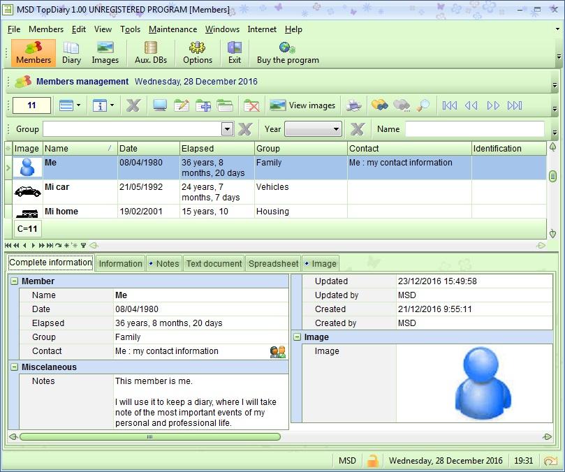Open the Options settings
Viewport: 565px width, 472px height.
coord(198,53)
